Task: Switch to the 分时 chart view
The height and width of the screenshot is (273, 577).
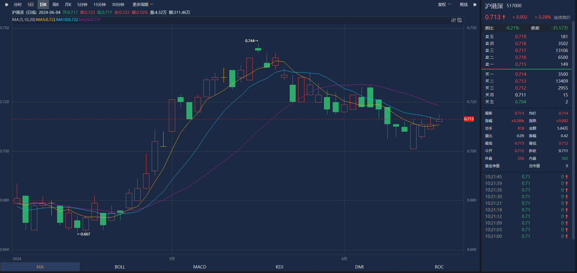Action: coord(18,5)
